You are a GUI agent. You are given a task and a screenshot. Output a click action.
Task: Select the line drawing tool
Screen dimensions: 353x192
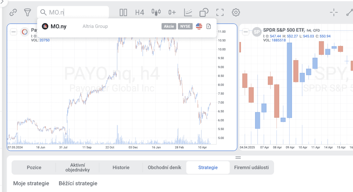(x=350, y=12)
